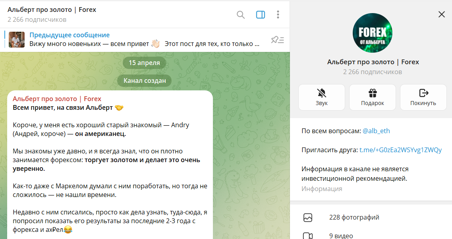Click the pinned preview text 'Вижу много новеньких'
452x239 pixels.
65,44
